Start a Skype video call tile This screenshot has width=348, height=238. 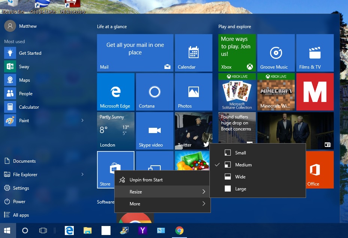[x=154, y=130]
